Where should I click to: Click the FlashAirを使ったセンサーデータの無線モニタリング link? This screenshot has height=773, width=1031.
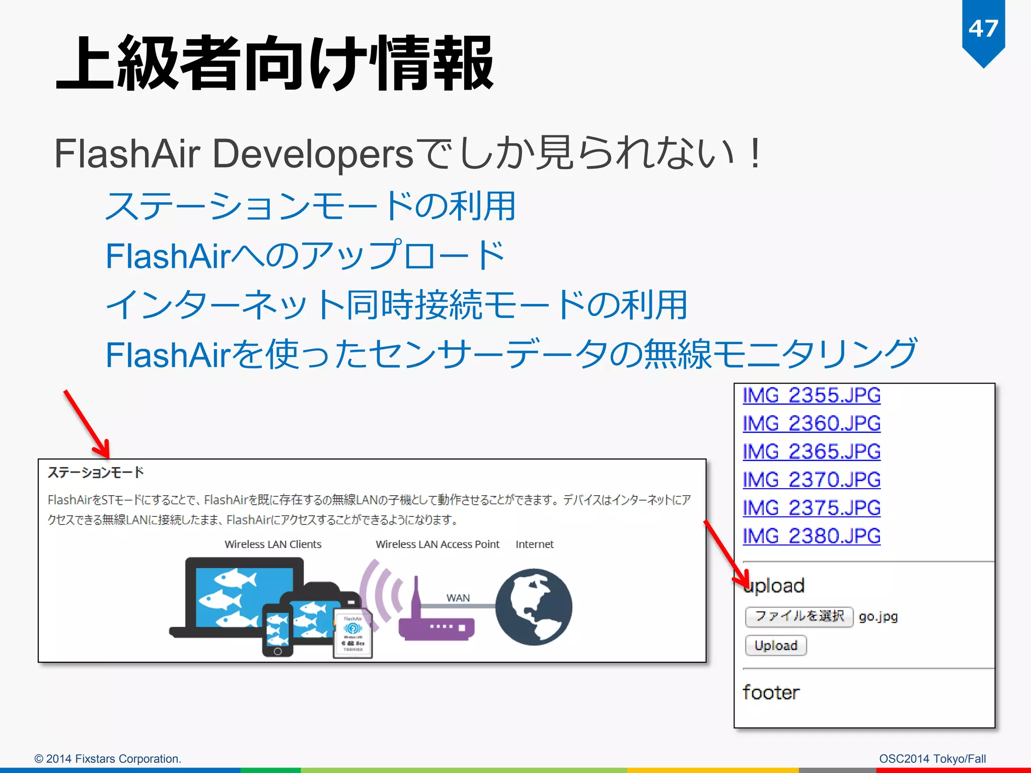511,354
